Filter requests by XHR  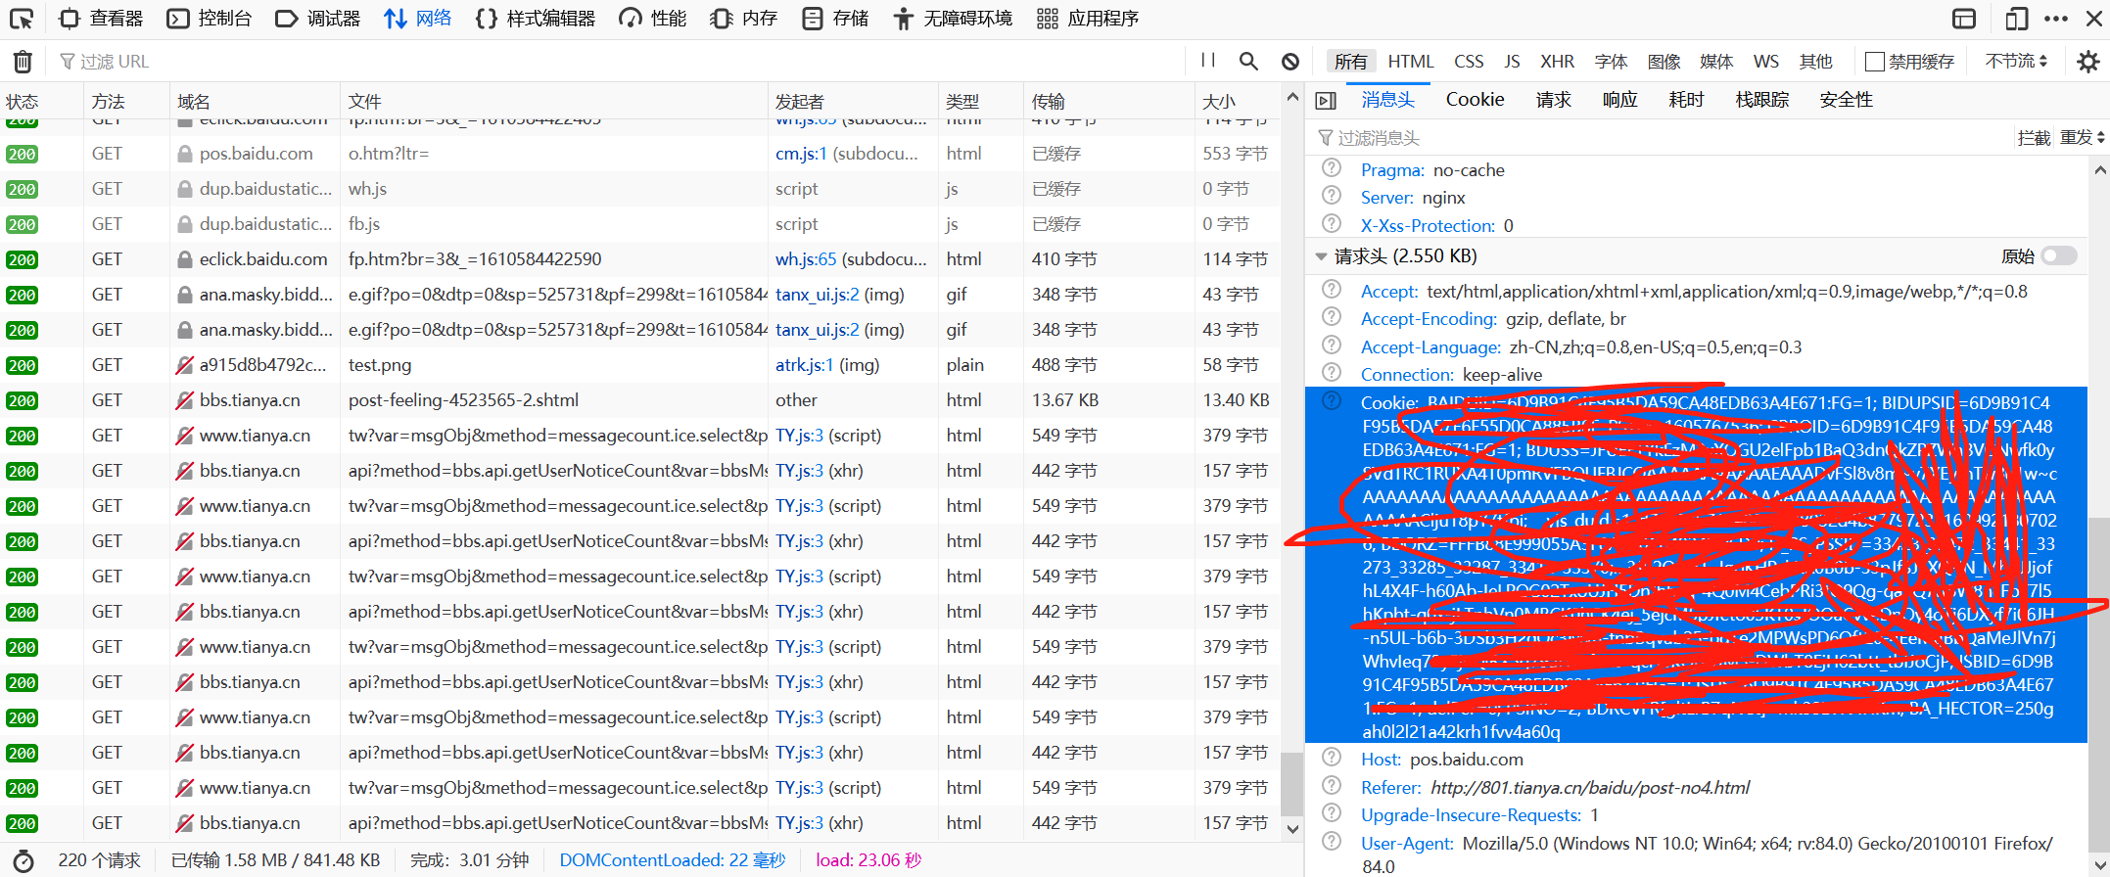click(1557, 61)
